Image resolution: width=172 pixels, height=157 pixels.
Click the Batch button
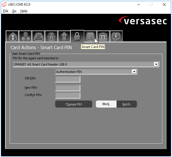point(126,104)
